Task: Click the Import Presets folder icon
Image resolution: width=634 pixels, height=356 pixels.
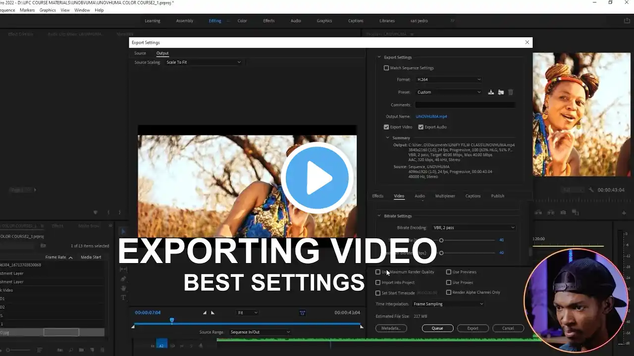Action: click(x=501, y=92)
